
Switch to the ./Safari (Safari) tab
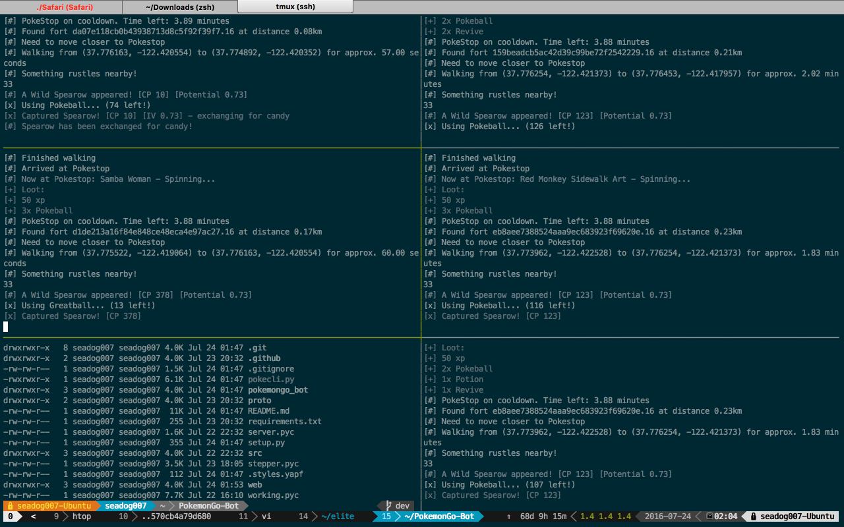click(64, 7)
